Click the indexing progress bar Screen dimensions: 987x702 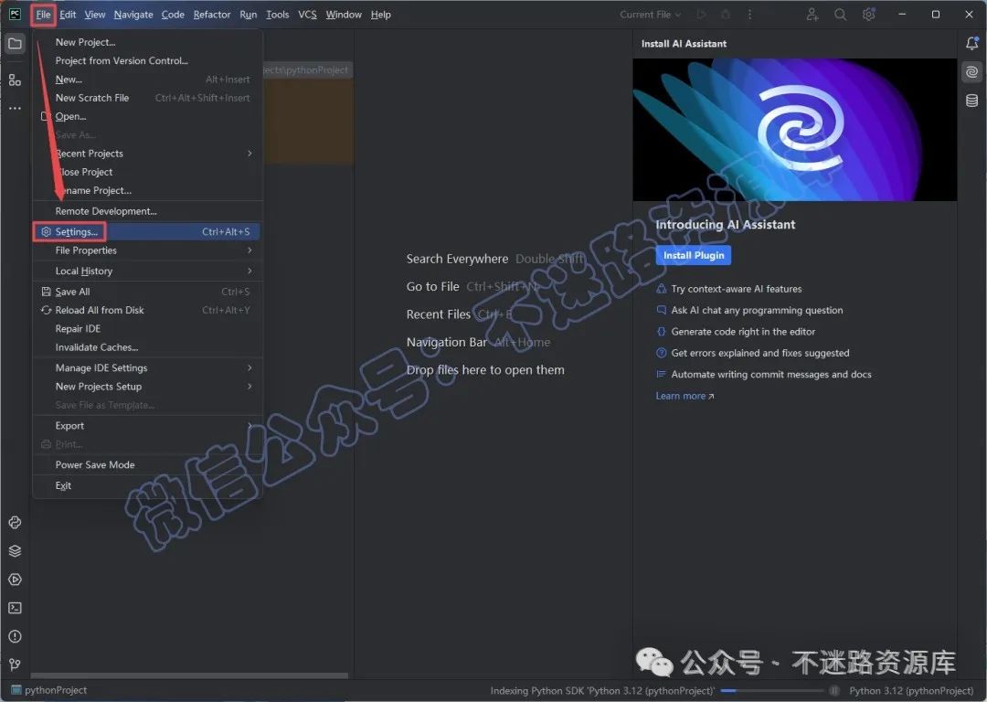tap(770, 691)
